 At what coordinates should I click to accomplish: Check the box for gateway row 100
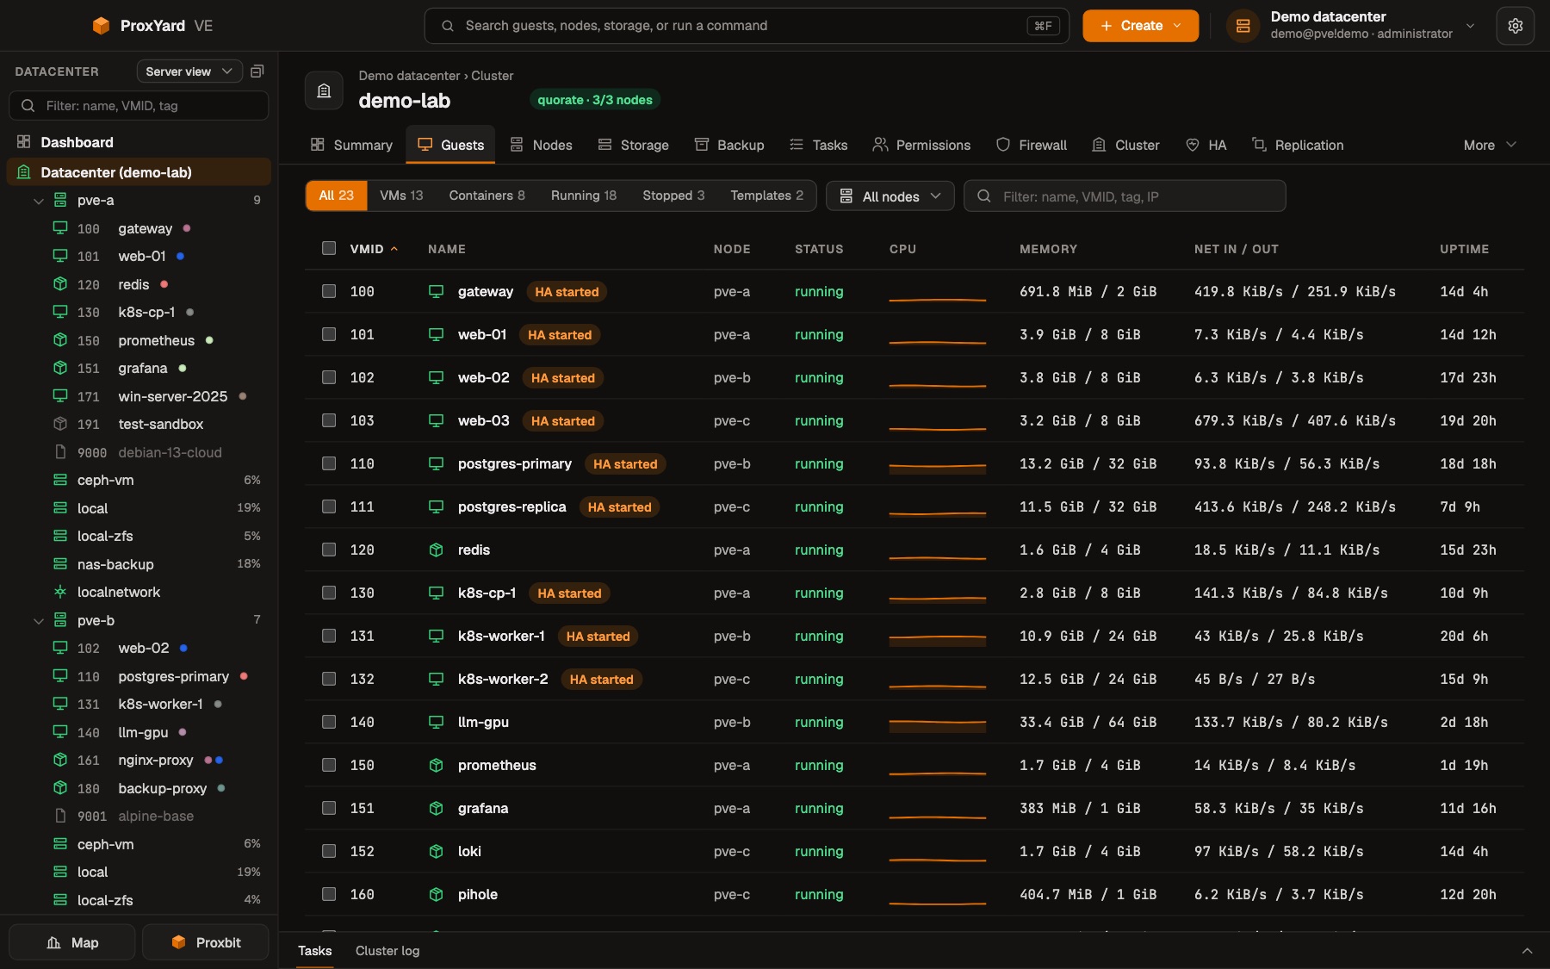pyautogui.click(x=329, y=291)
